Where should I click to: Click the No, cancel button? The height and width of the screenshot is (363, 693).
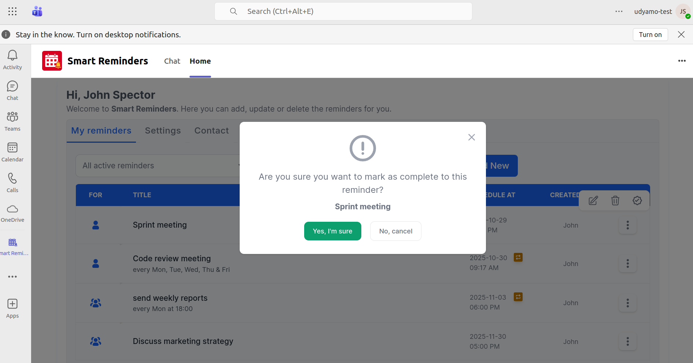(x=395, y=231)
